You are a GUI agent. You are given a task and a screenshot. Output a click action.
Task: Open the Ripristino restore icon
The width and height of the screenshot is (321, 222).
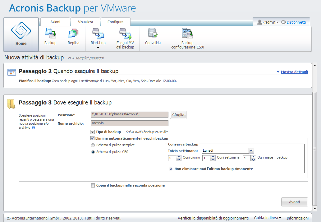98,34
